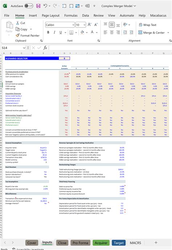
Task: Open the Acquirer worksheet tab
Action: click(101, 243)
